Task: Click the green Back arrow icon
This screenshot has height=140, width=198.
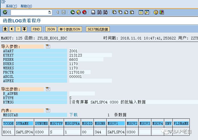Action: tap(73, 12)
